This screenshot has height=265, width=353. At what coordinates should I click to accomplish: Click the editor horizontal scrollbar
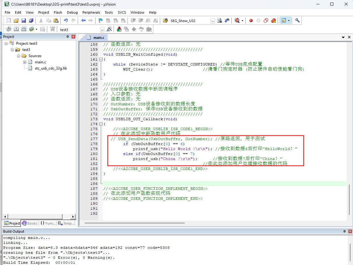point(135,223)
